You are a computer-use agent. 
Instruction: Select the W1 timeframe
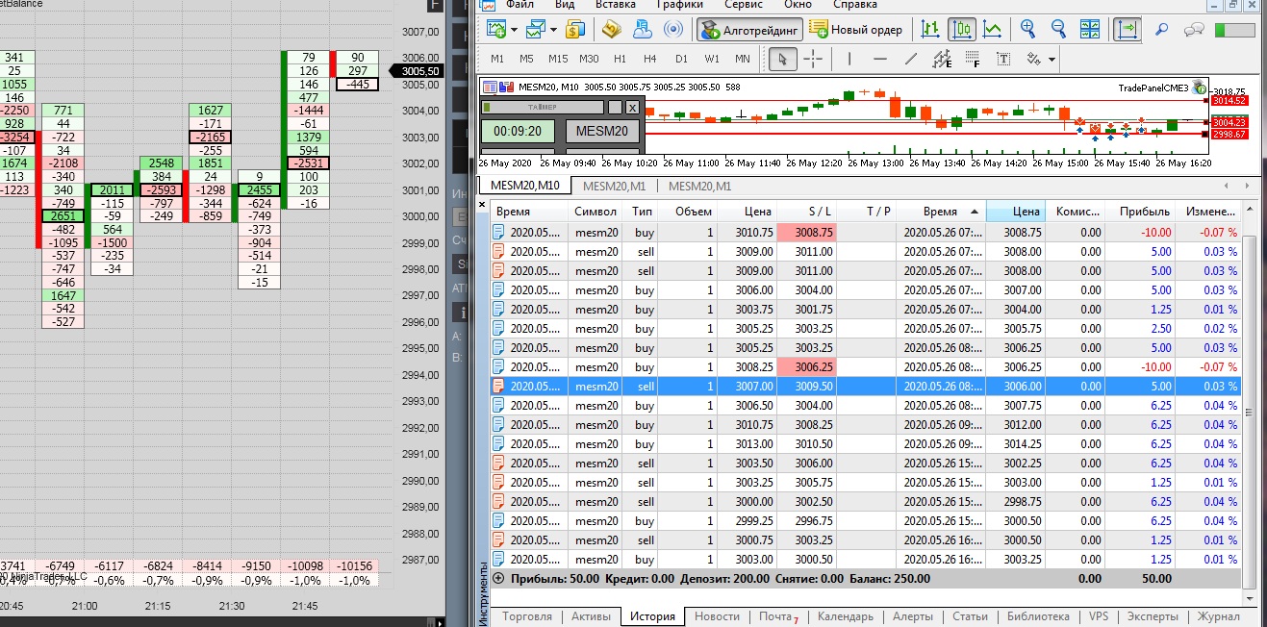point(712,59)
